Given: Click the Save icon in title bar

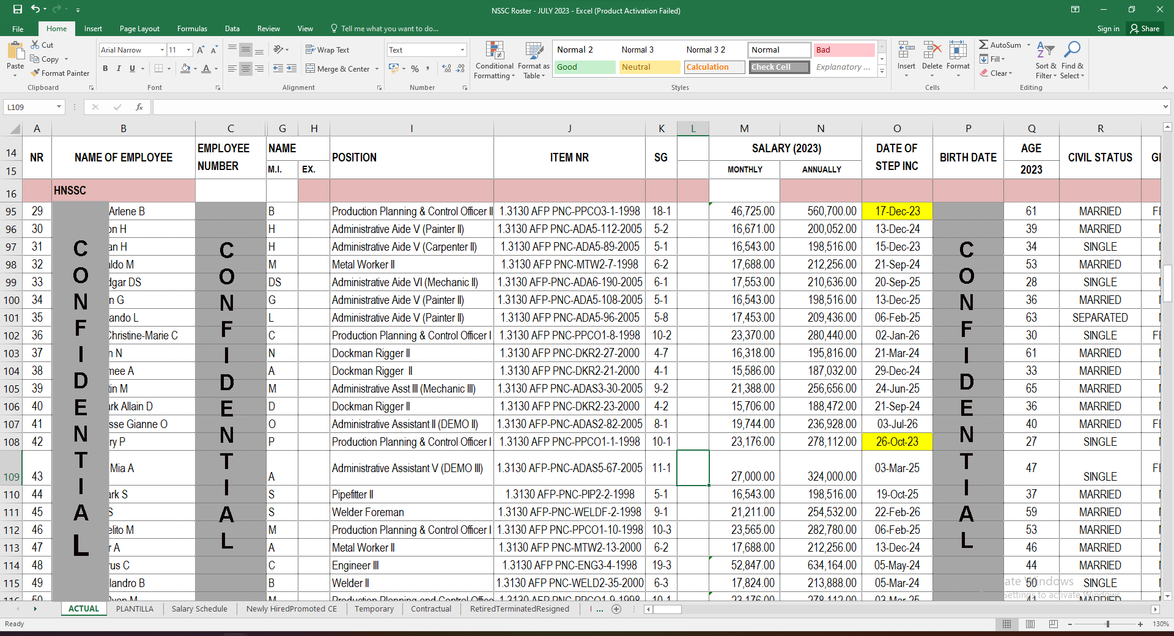Looking at the screenshot, I should pos(18,10).
